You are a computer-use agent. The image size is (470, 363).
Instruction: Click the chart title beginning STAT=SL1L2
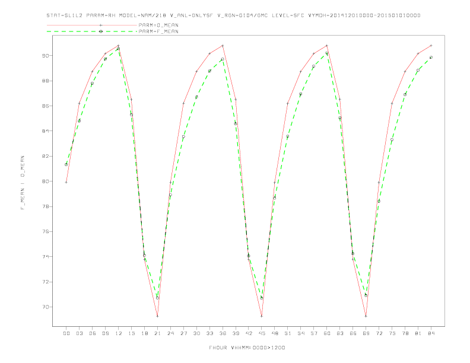pyautogui.click(x=233, y=15)
